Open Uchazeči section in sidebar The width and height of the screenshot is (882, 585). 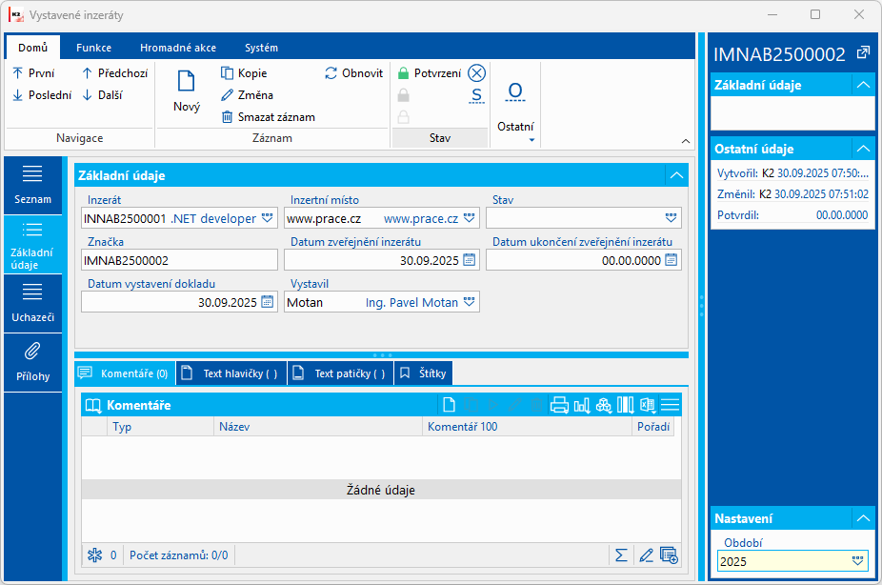[x=32, y=304]
